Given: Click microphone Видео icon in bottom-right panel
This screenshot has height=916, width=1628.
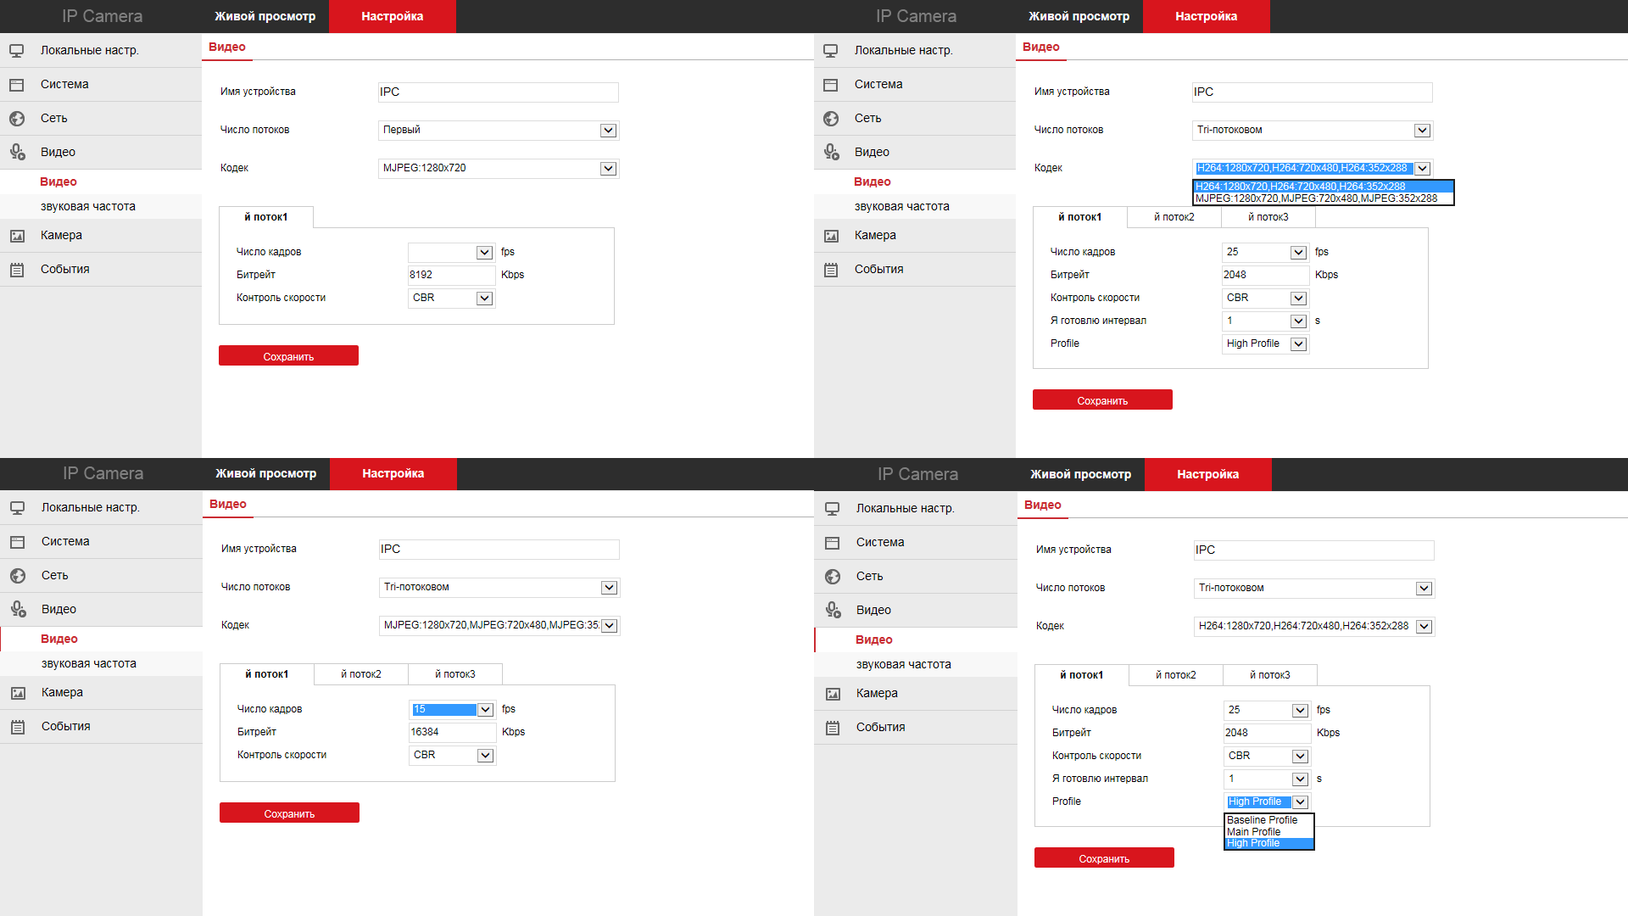Looking at the screenshot, I should tap(833, 610).
